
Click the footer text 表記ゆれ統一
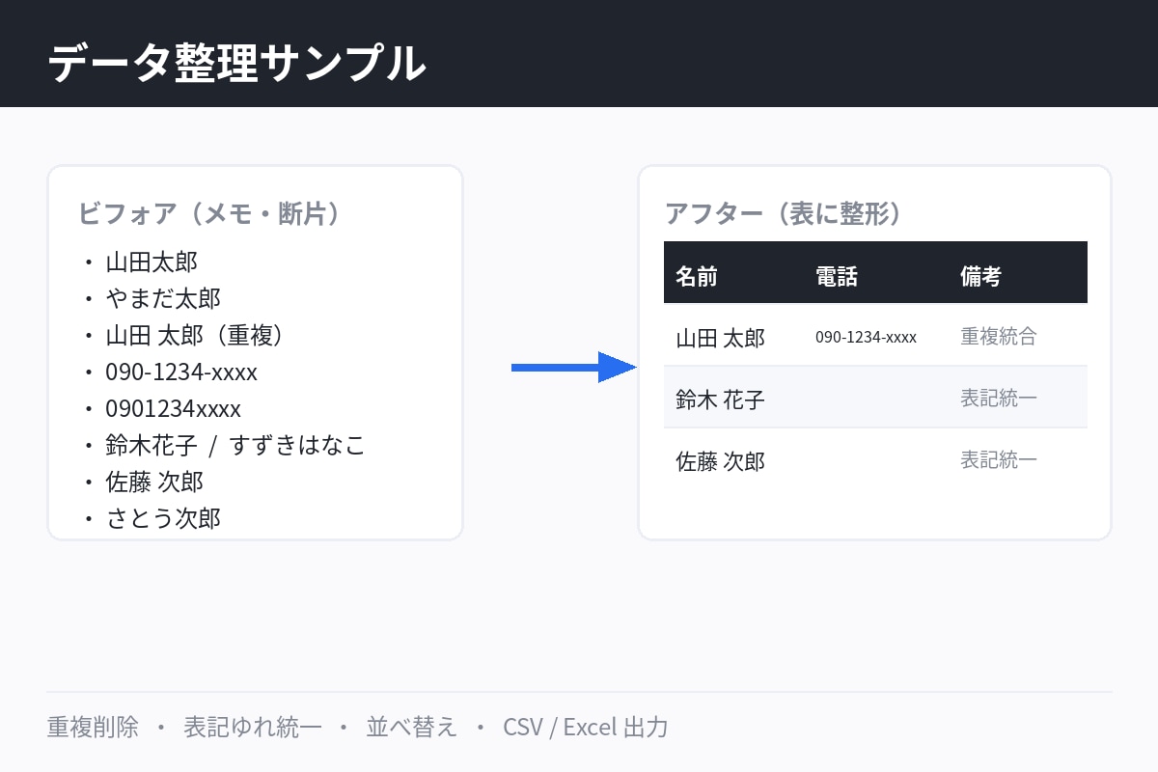(253, 727)
